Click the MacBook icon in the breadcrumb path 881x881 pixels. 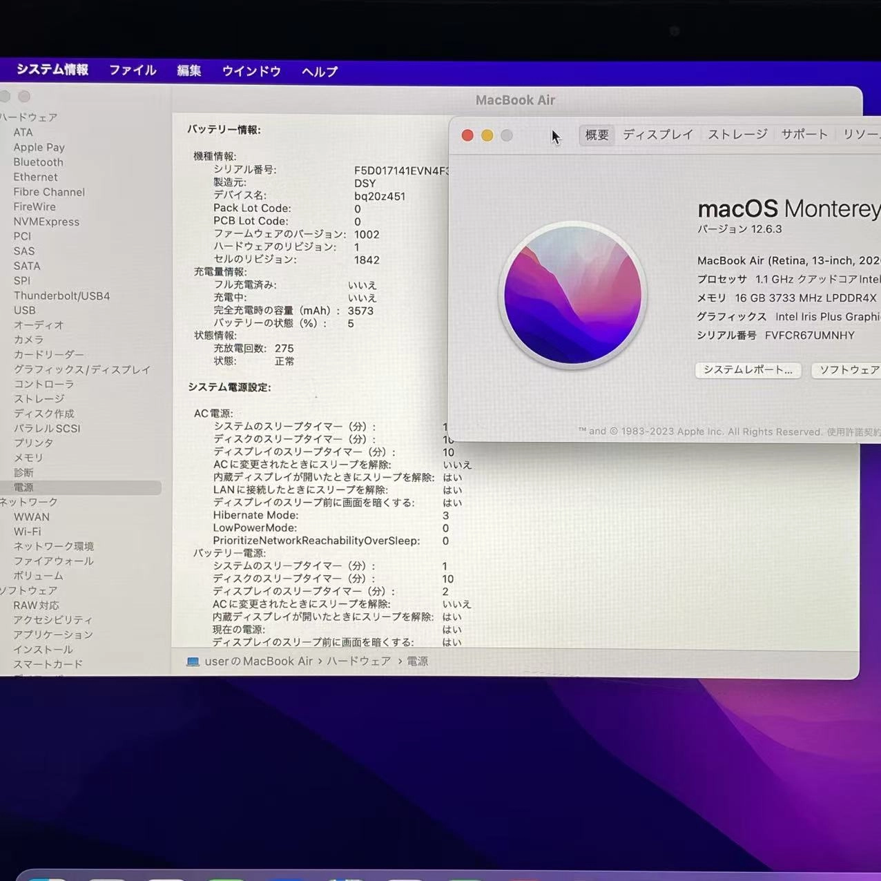[194, 661]
